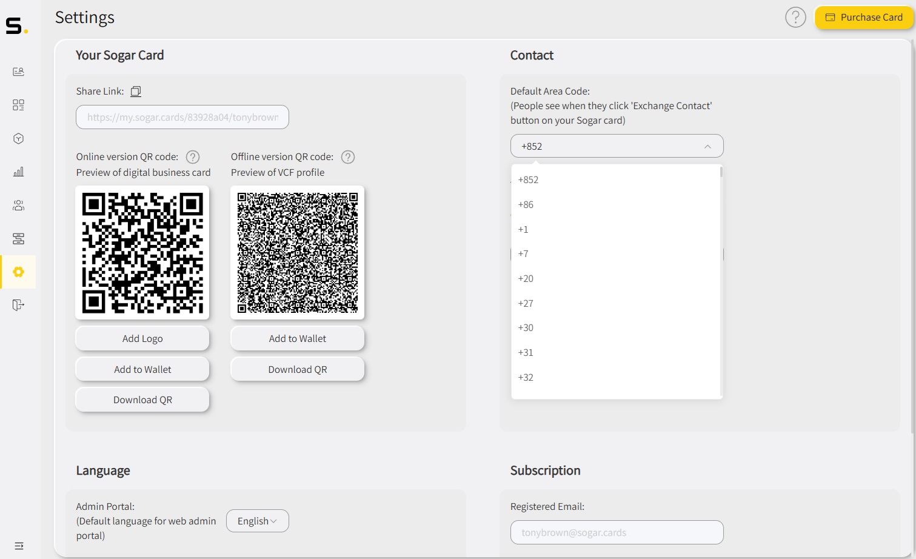Copy share link using copy icon
The height and width of the screenshot is (559, 916).
click(136, 92)
